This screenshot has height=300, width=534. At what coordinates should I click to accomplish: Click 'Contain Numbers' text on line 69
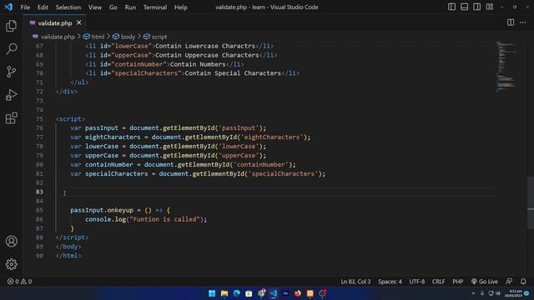click(198, 64)
